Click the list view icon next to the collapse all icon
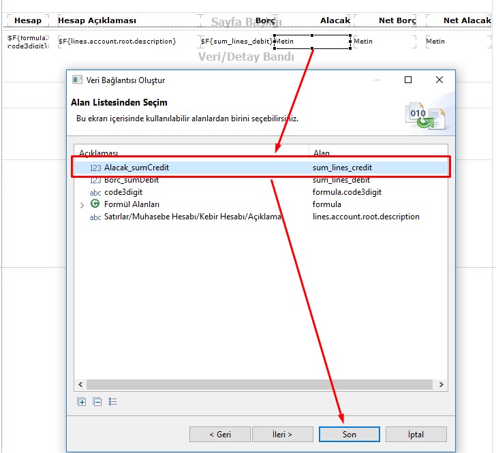The height and width of the screenshot is (453, 496). coord(112,402)
